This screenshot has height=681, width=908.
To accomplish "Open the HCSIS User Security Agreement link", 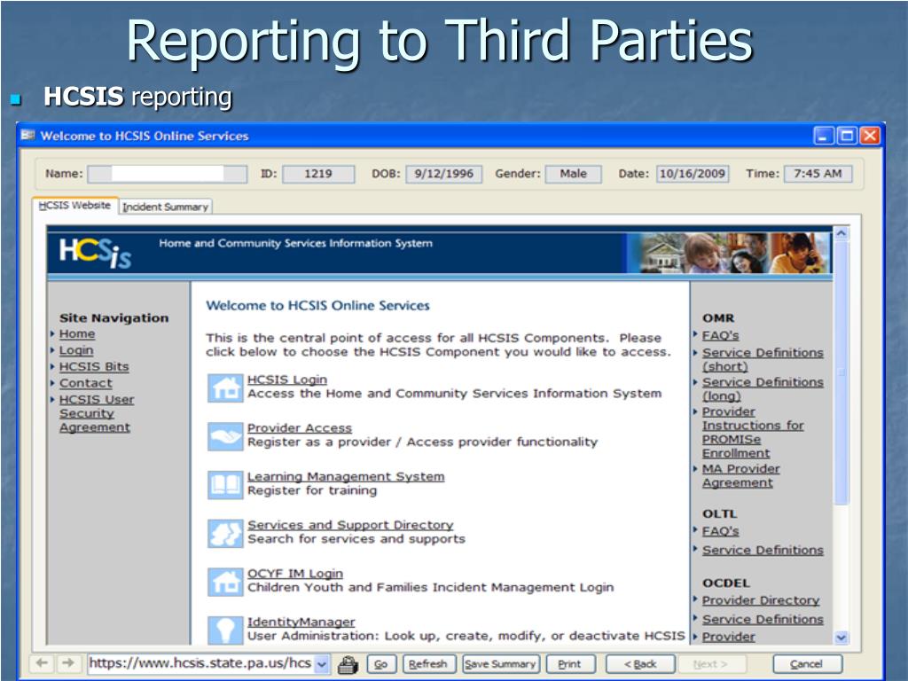I will [96, 413].
